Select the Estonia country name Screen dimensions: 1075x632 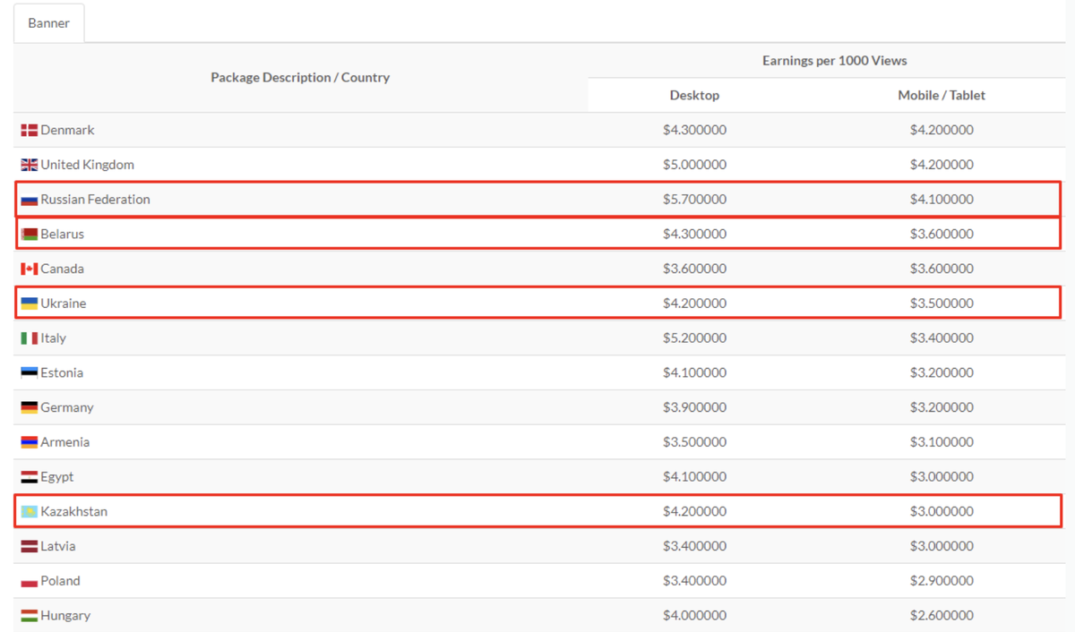[x=62, y=372]
